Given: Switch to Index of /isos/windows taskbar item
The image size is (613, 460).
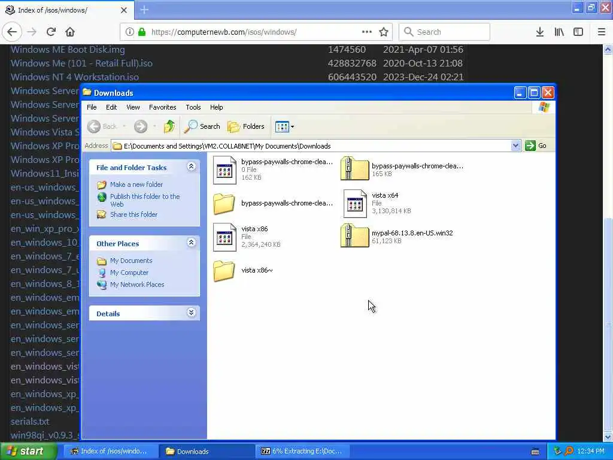Looking at the screenshot, I should (x=110, y=452).
